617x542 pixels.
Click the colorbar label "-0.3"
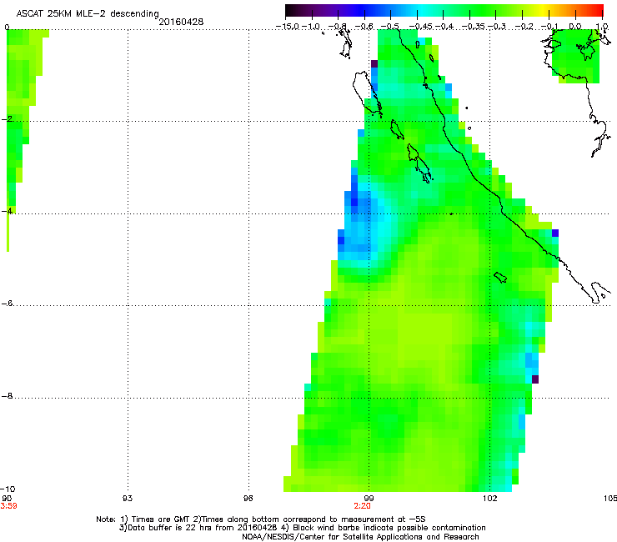point(497,27)
